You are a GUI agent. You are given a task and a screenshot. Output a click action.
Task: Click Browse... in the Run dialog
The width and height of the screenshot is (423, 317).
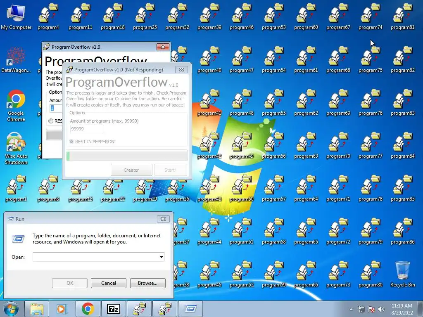(147, 283)
